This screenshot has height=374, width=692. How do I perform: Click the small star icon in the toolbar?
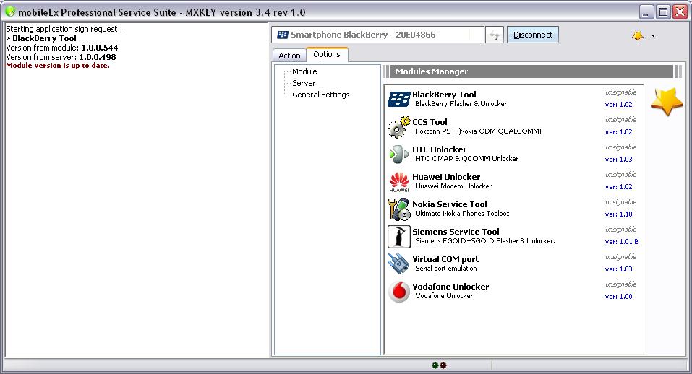(x=638, y=35)
